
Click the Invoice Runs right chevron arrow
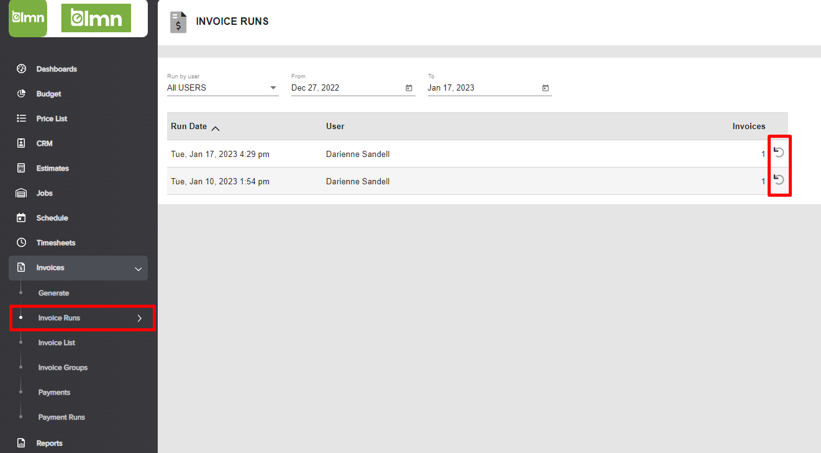tap(140, 318)
